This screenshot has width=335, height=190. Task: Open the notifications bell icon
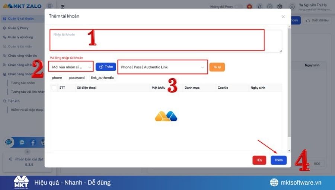259,7
